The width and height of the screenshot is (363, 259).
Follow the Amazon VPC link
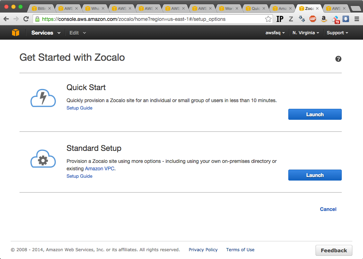tap(100, 169)
